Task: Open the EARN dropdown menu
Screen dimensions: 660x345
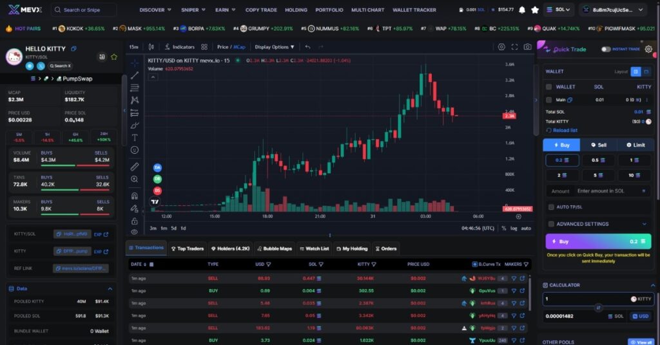Action: (225, 10)
